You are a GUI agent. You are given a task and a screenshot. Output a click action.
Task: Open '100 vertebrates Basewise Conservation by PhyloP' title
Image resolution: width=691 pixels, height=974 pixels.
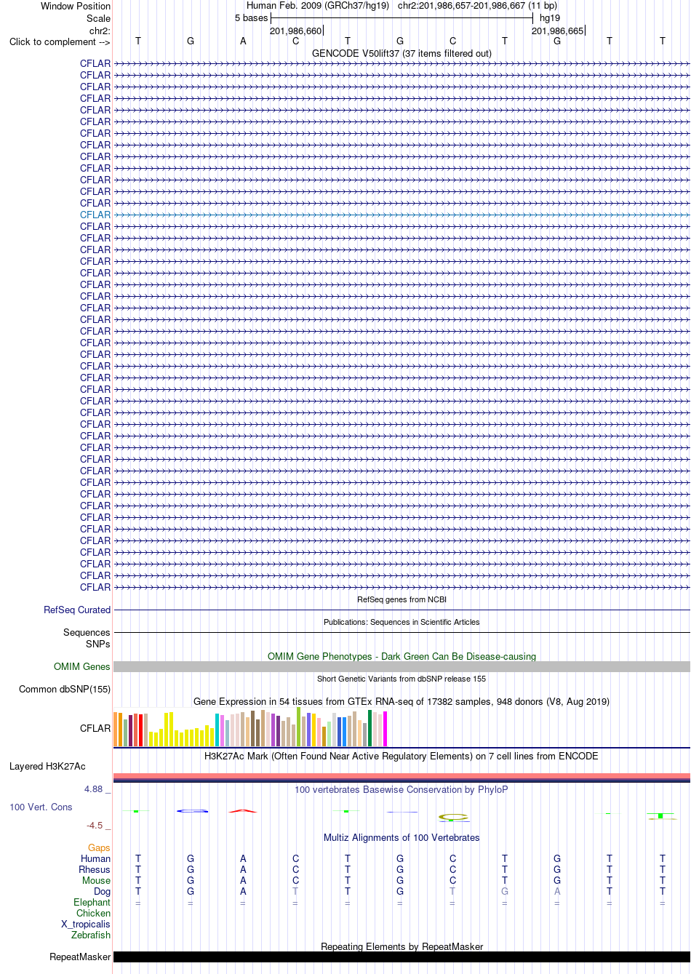coord(402,789)
